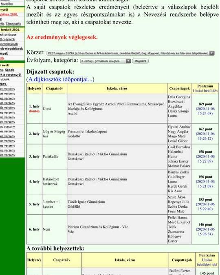Open the 'si rendszer' sidebar link
The image size is (220, 275).
coord(8,35)
